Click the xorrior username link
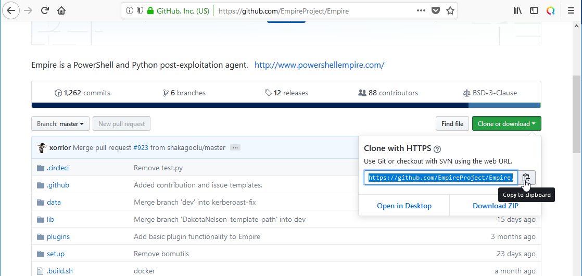582x276 pixels. click(x=60, y=147)
